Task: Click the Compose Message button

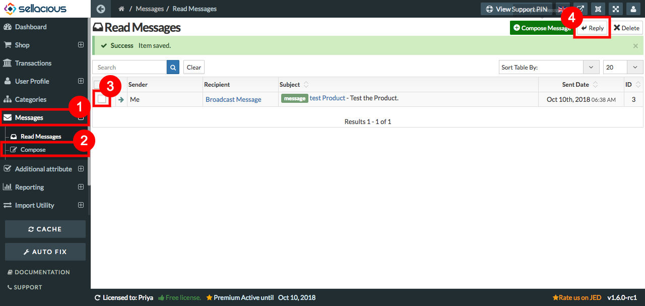Action: click(542, 28)
